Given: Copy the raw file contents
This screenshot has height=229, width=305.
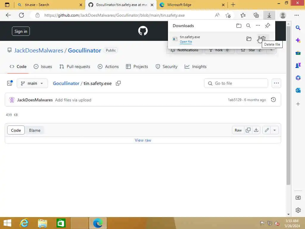Looking at the screenshot, I should 248,130.
